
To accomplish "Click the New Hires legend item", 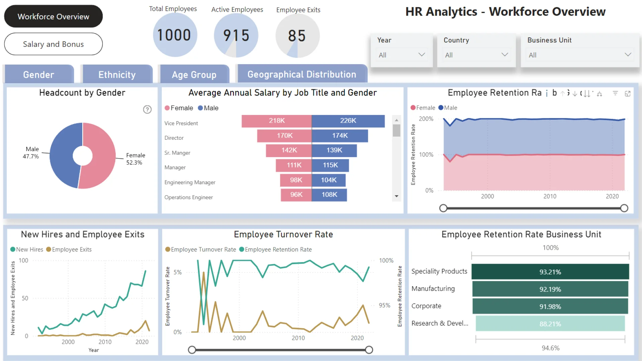I will pos(27,249).
